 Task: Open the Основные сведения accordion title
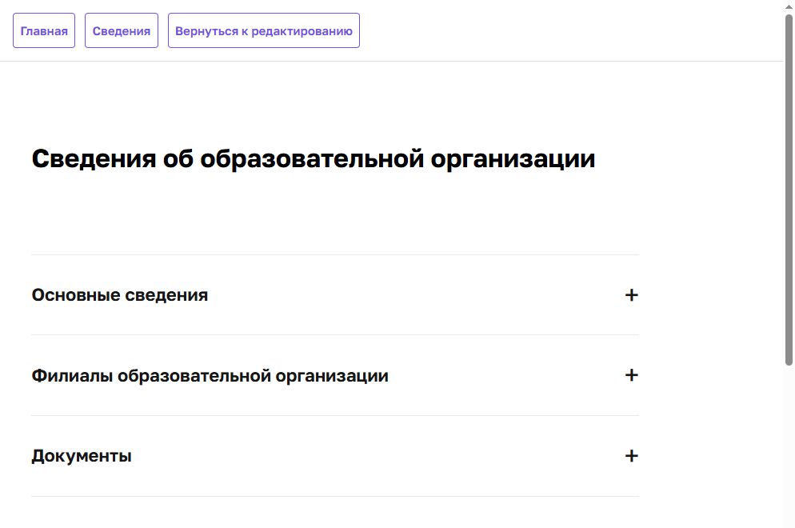point(120,295)
